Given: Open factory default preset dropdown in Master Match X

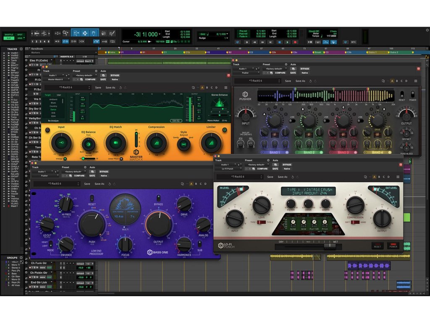Looking at the screenshot, I should [85, 75].
